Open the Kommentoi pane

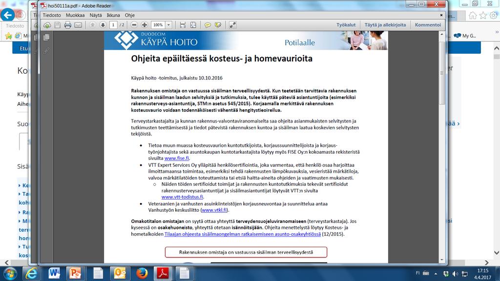(428, 25)
